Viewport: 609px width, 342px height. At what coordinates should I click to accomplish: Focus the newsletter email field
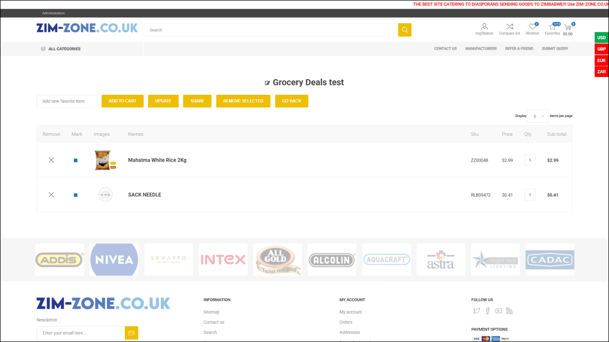click(81, 333)
